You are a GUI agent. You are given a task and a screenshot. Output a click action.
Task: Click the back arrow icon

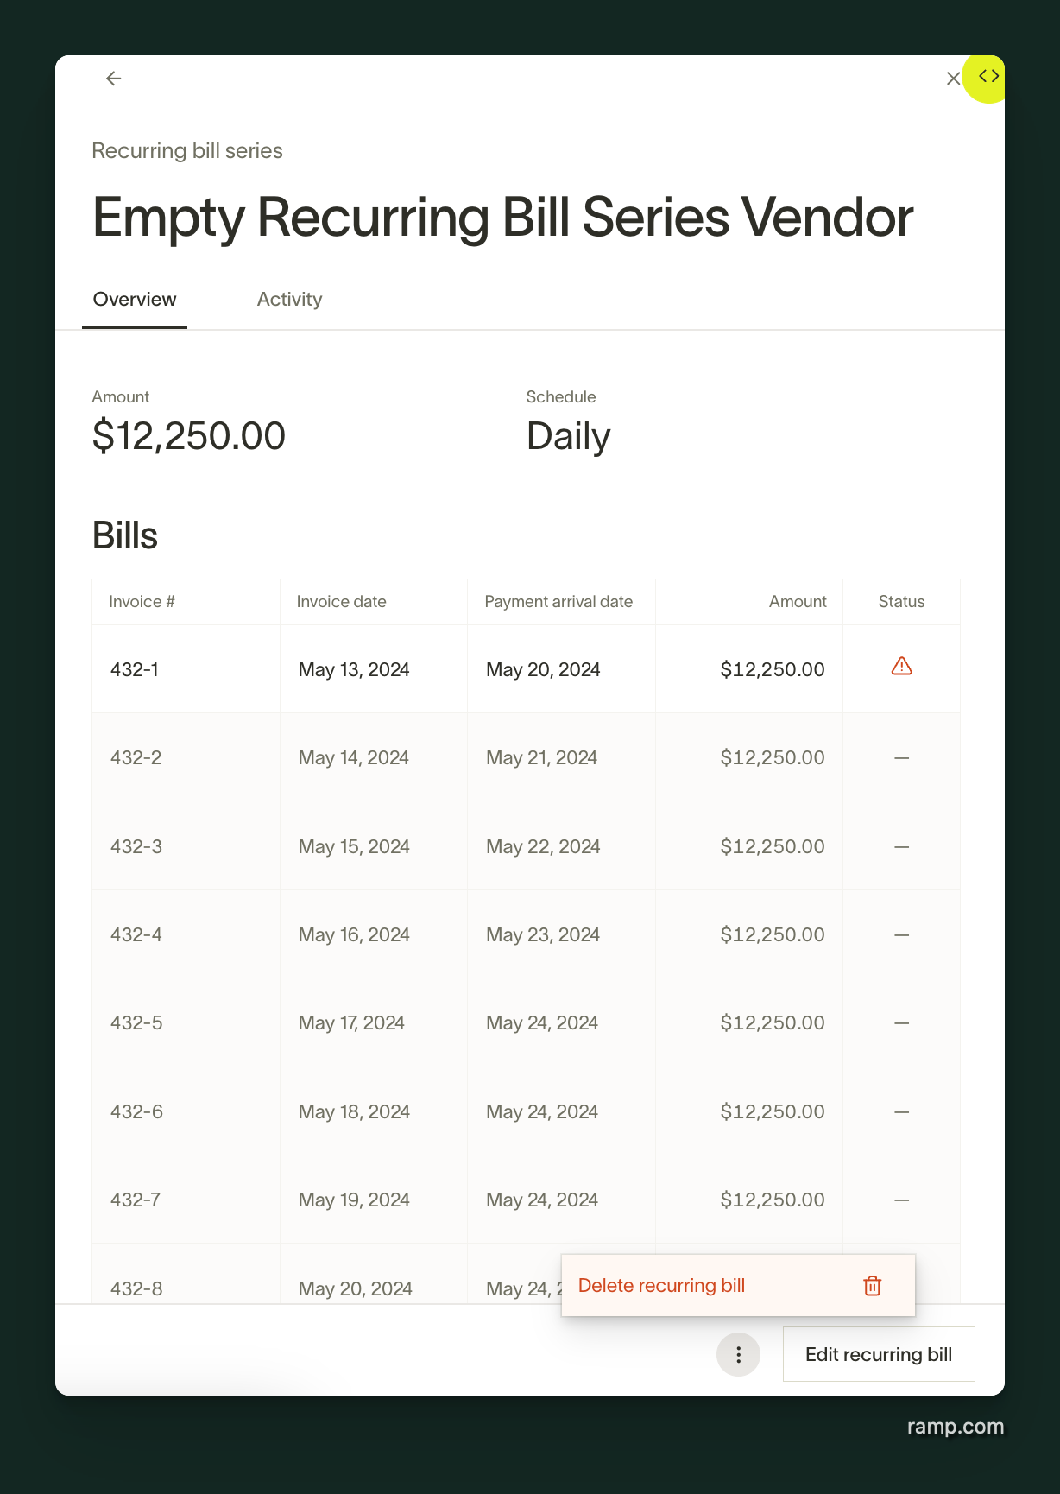(x=113, y=79)
